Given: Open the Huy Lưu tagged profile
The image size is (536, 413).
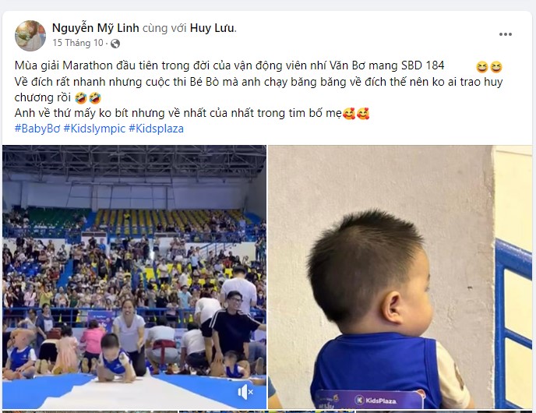Looking at the screenshot, I should point(212,28).
